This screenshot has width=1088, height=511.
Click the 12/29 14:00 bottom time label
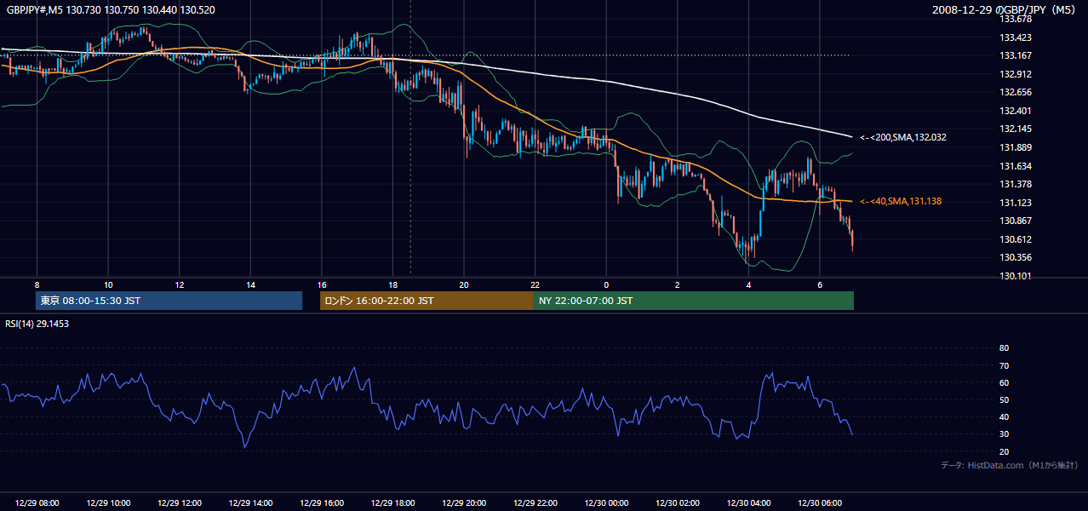pyautogui.click(x=250, y=503)
